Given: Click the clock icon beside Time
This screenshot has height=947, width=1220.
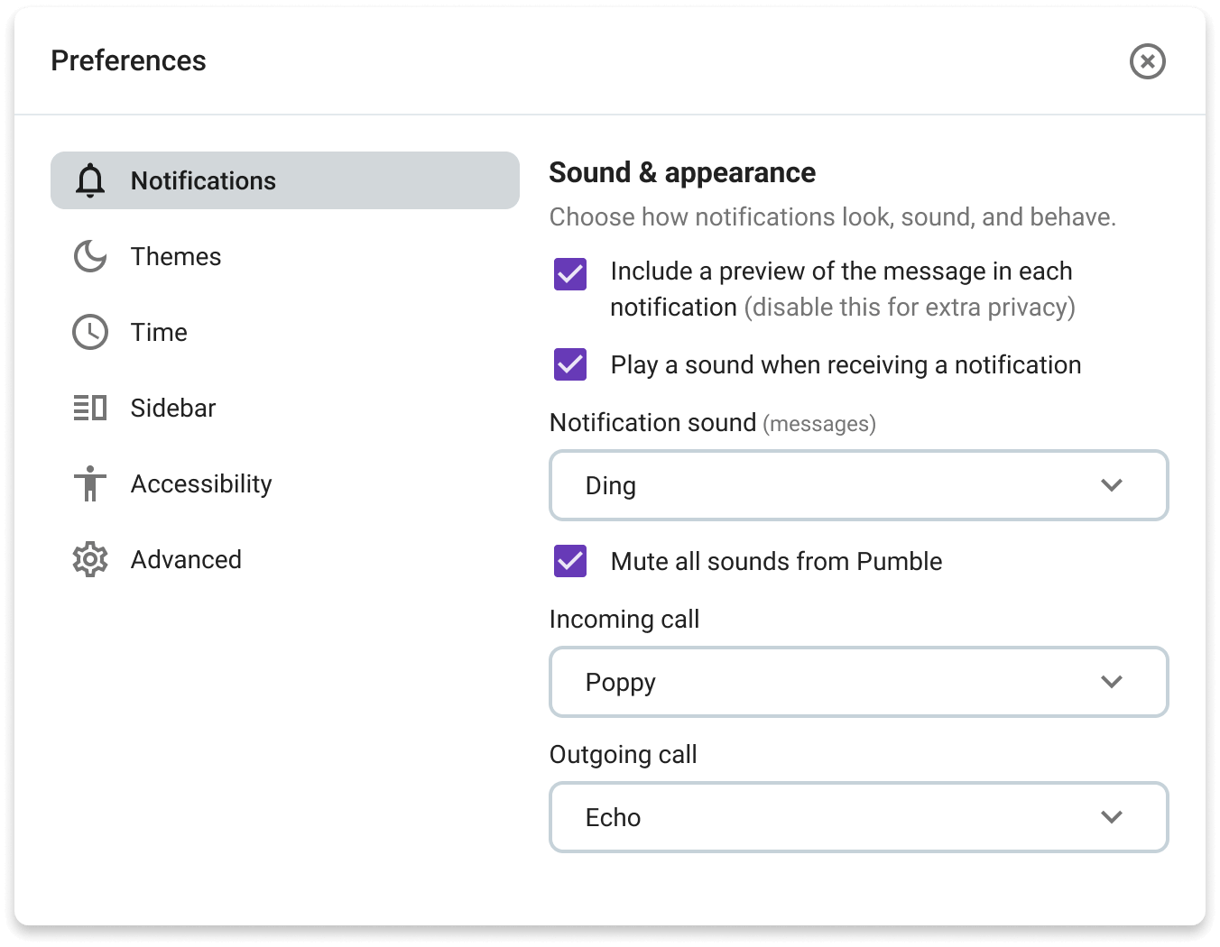Looking at the screenshot, I should 89,332.
